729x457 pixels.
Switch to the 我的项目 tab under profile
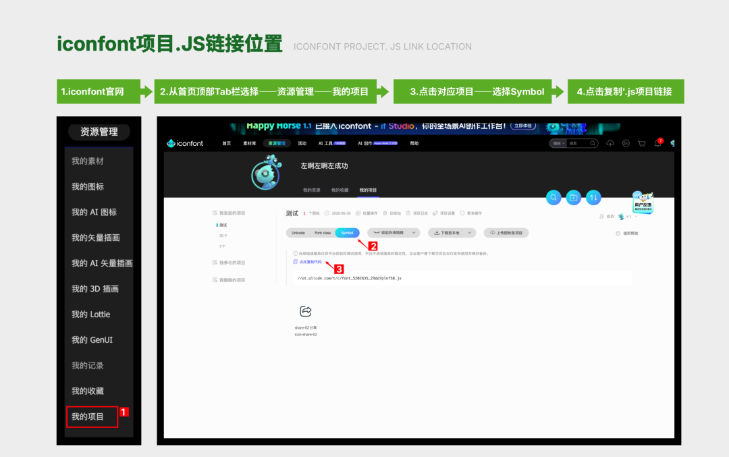pos(368,190)
